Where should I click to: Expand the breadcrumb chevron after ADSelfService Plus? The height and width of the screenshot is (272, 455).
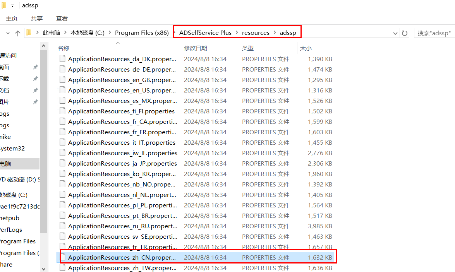coord(237,33)
